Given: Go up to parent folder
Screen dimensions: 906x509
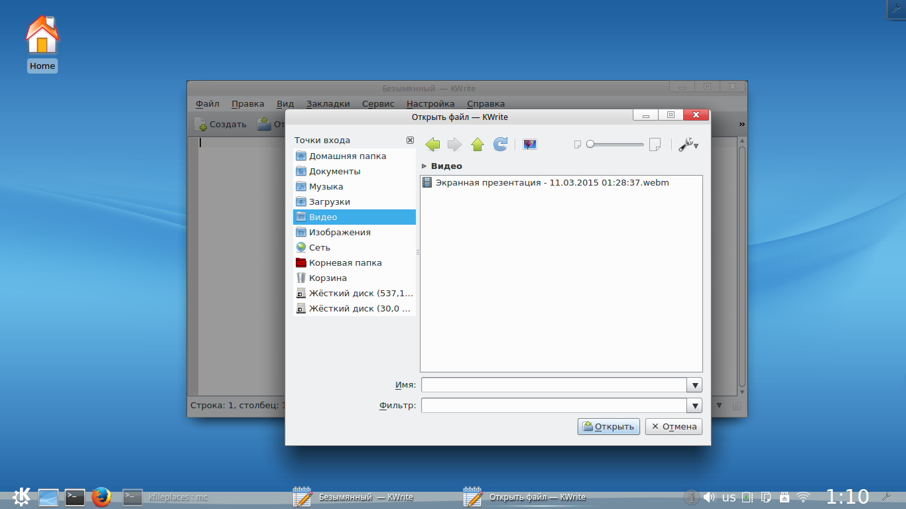Looking at the screenshot, I should [x=478, y=144].
